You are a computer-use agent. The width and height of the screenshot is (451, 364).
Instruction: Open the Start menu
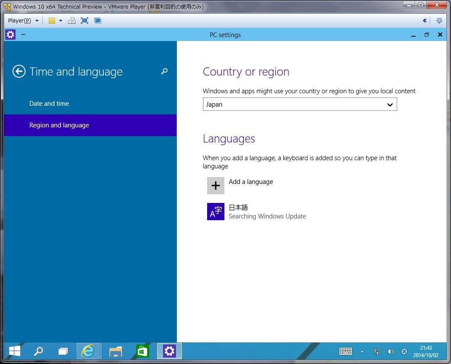click(15, 351)
